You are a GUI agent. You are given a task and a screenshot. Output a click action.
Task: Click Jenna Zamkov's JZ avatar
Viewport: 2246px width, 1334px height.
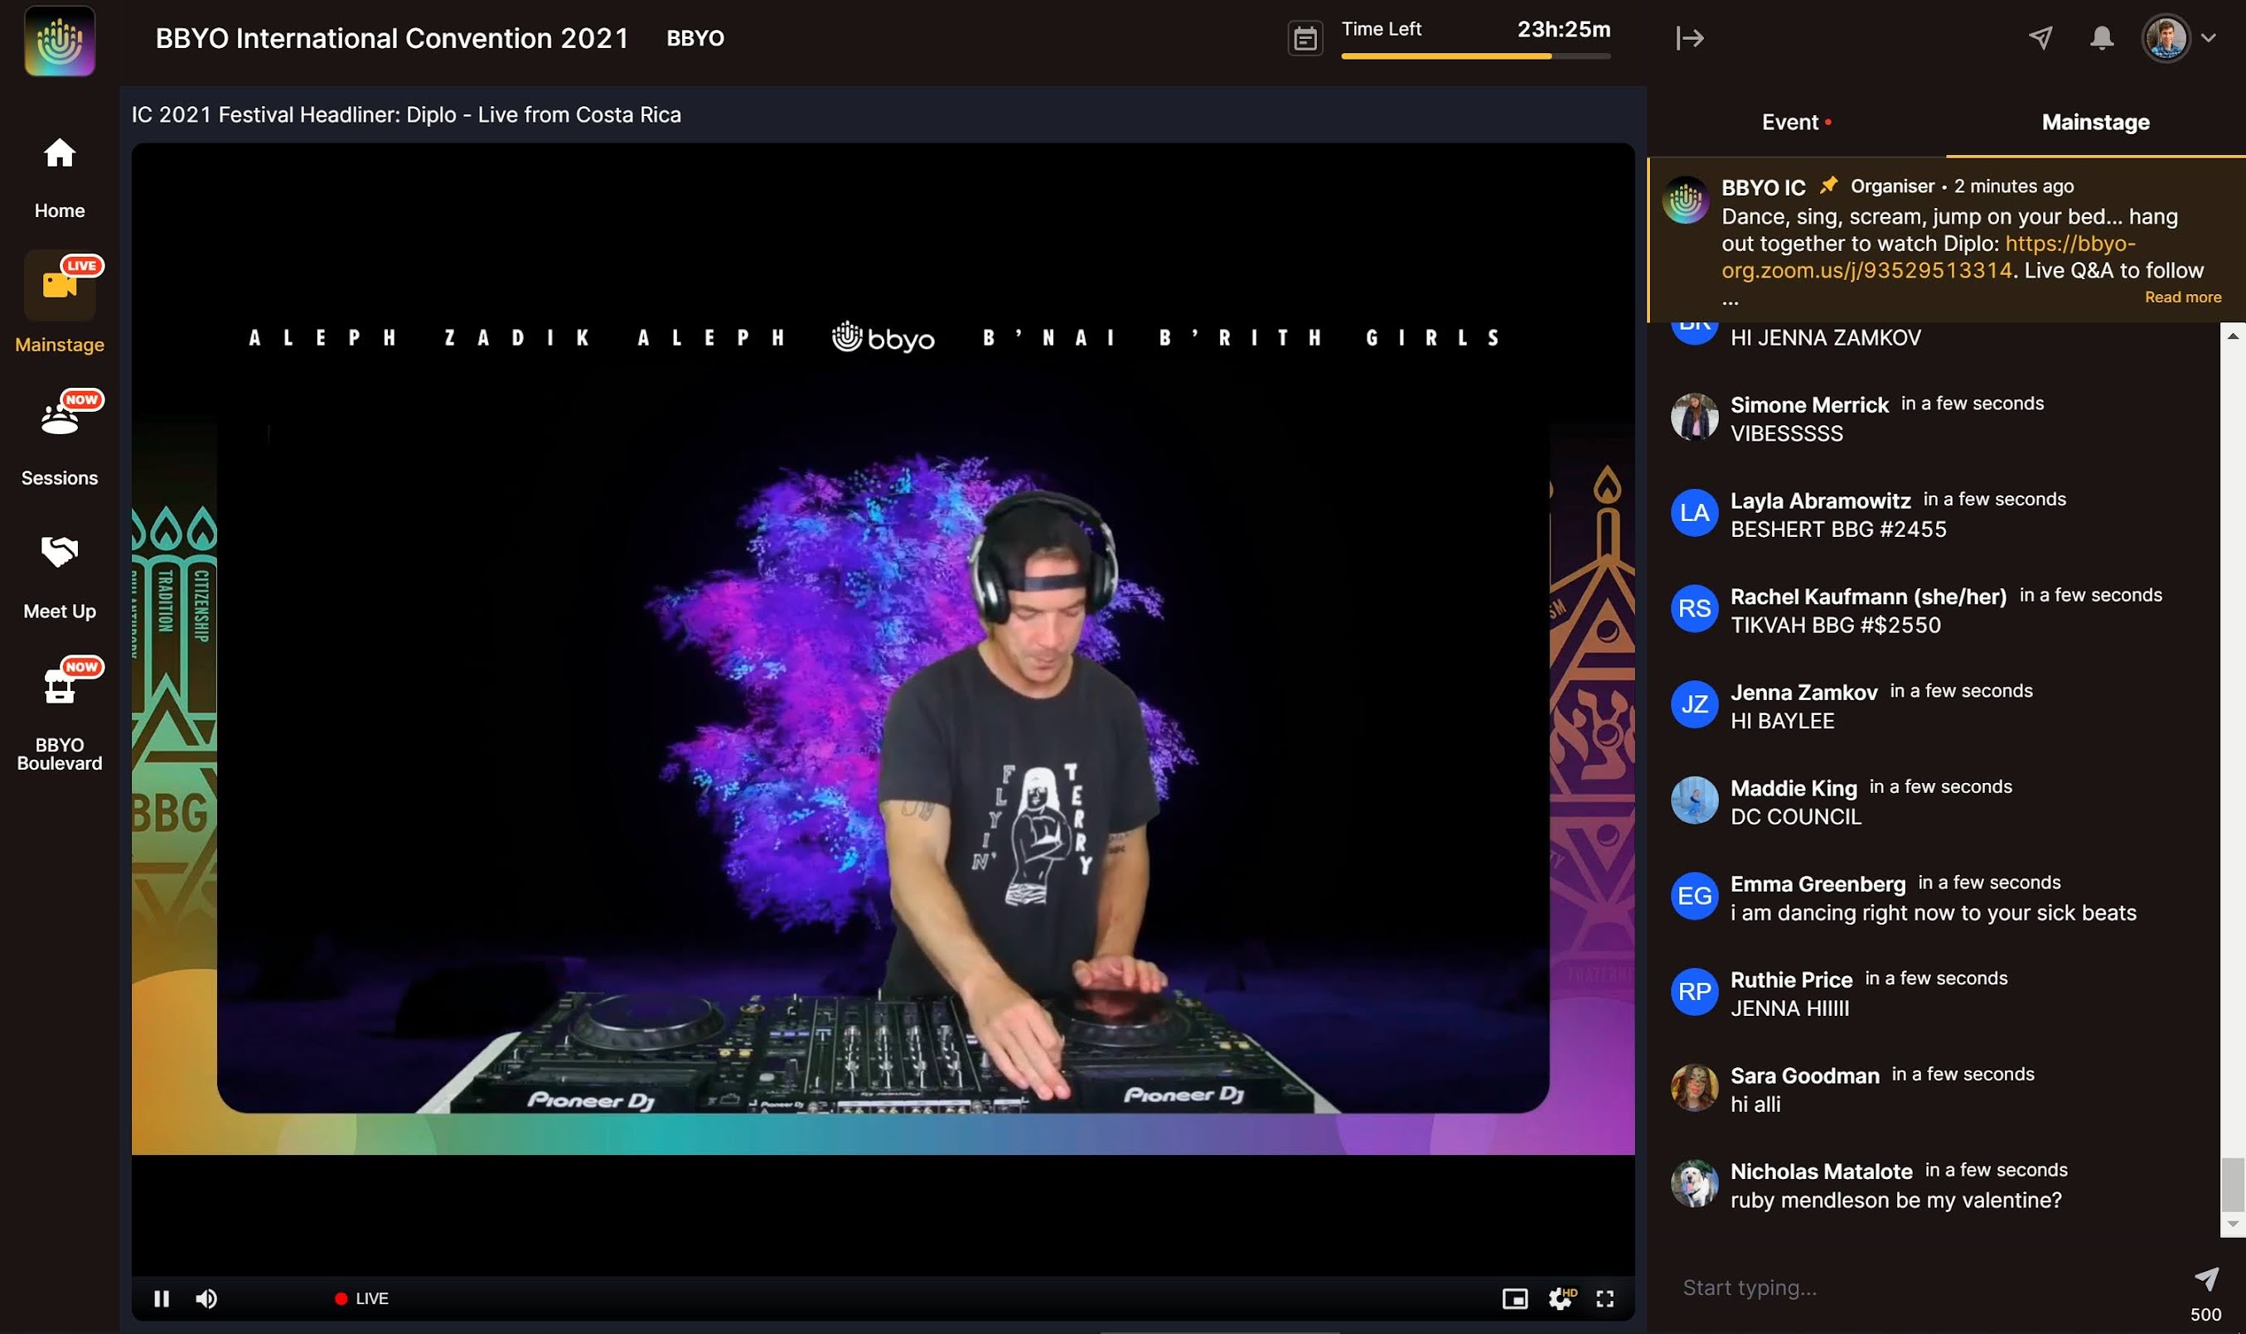tap(1694, 703)
